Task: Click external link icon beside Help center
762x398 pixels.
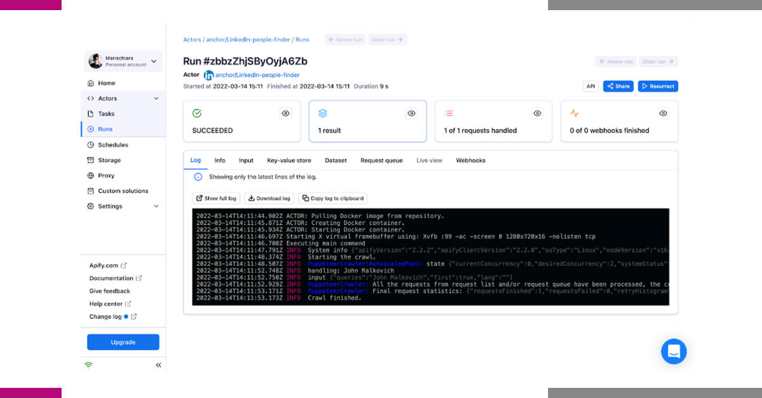Action: [128, 304]
